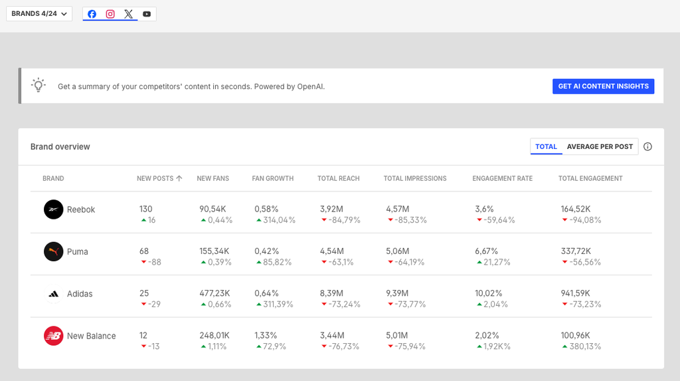Sort by the Engagement Rate column header

click(x=502, y=178)
